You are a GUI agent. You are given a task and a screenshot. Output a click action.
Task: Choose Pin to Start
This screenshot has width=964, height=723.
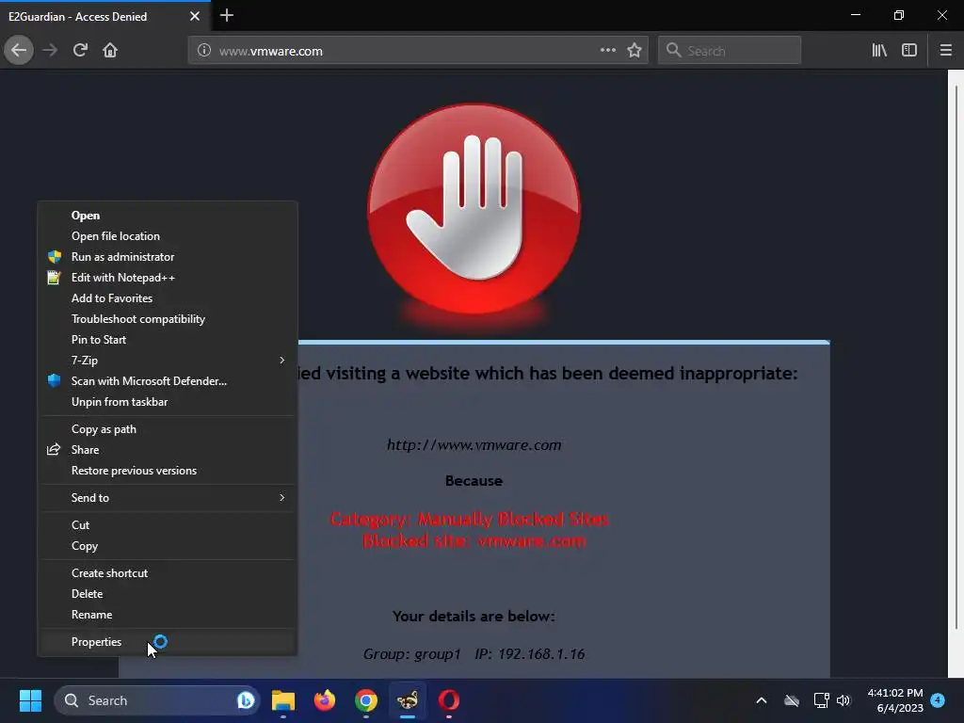tap(168, 340)
